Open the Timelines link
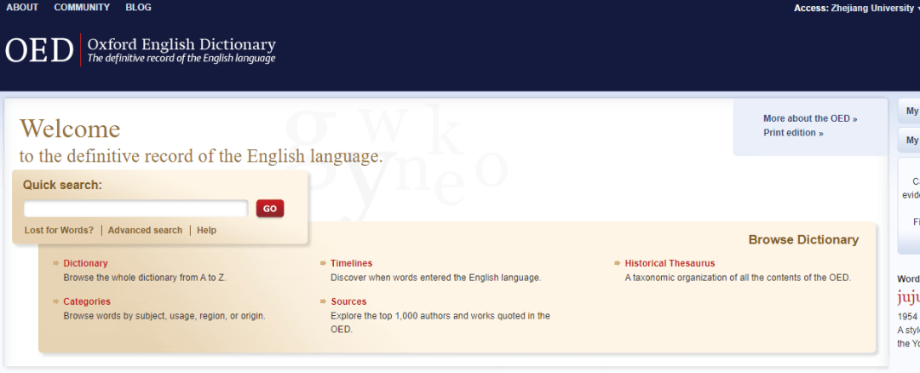Viewport: 920px width, 373px height. pyautogui.click(x=352, y=263)
